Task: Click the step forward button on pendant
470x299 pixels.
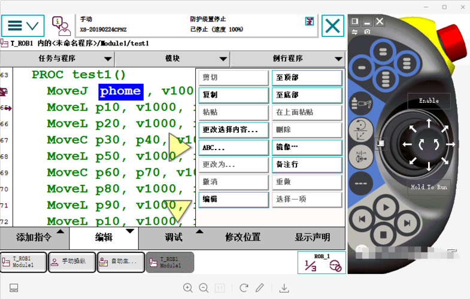Action: 407,223
